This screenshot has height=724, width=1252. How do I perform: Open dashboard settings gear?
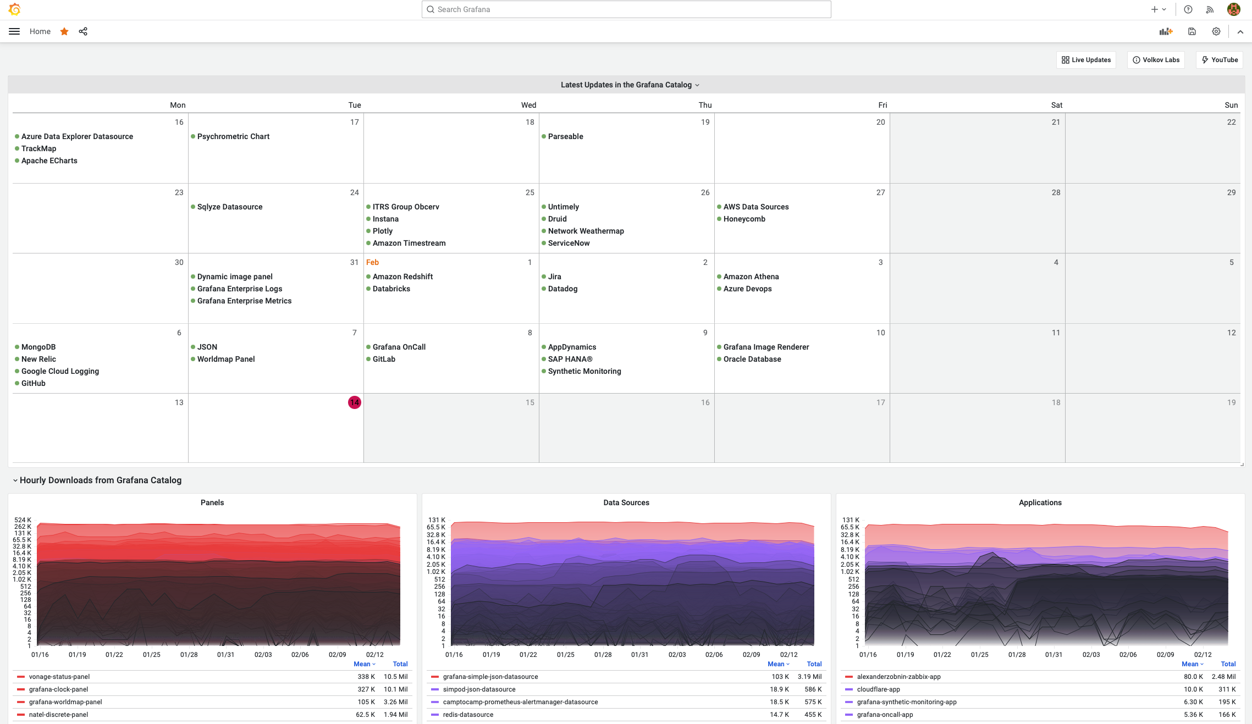coord(1216,31)
